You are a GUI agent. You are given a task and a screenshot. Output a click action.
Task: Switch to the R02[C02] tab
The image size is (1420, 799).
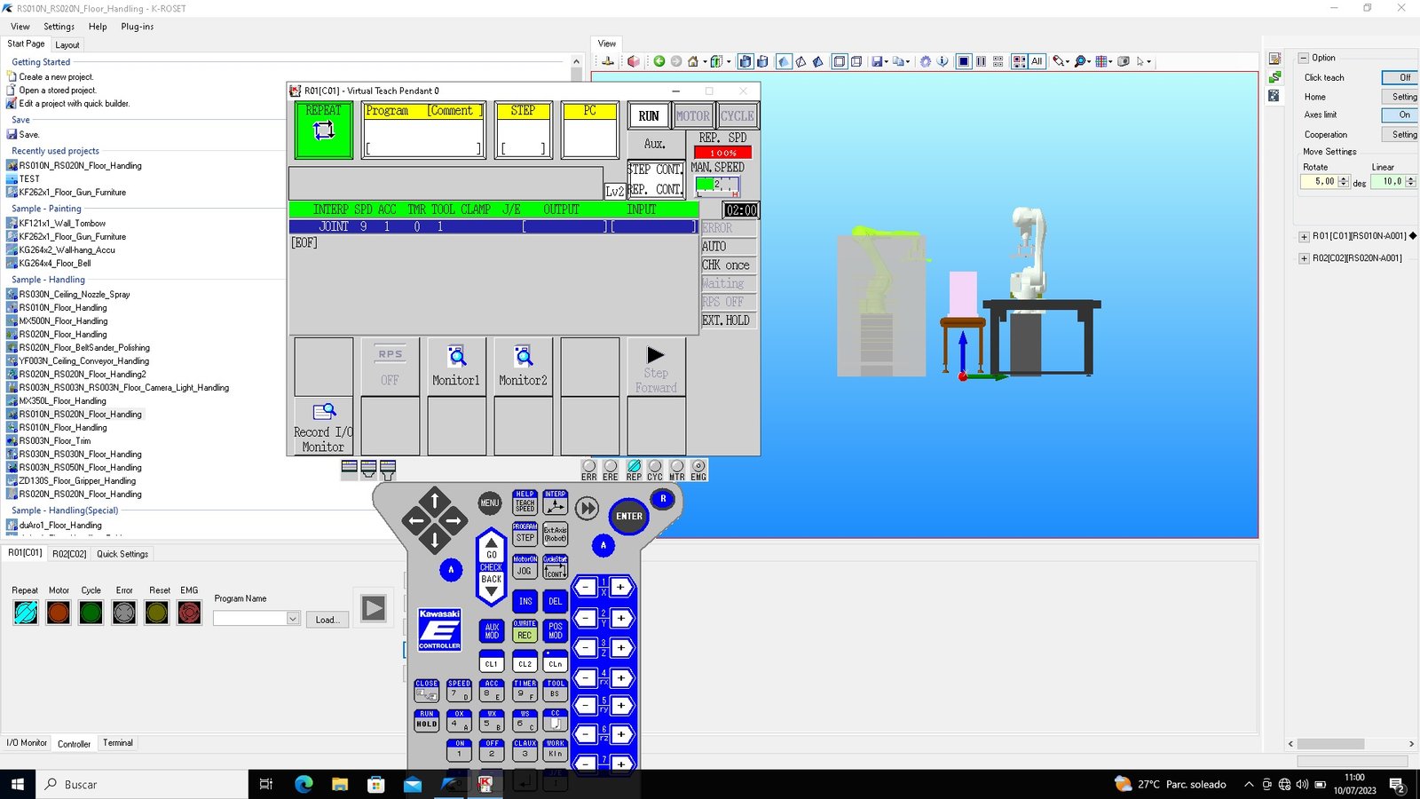(x=69, y=554)
